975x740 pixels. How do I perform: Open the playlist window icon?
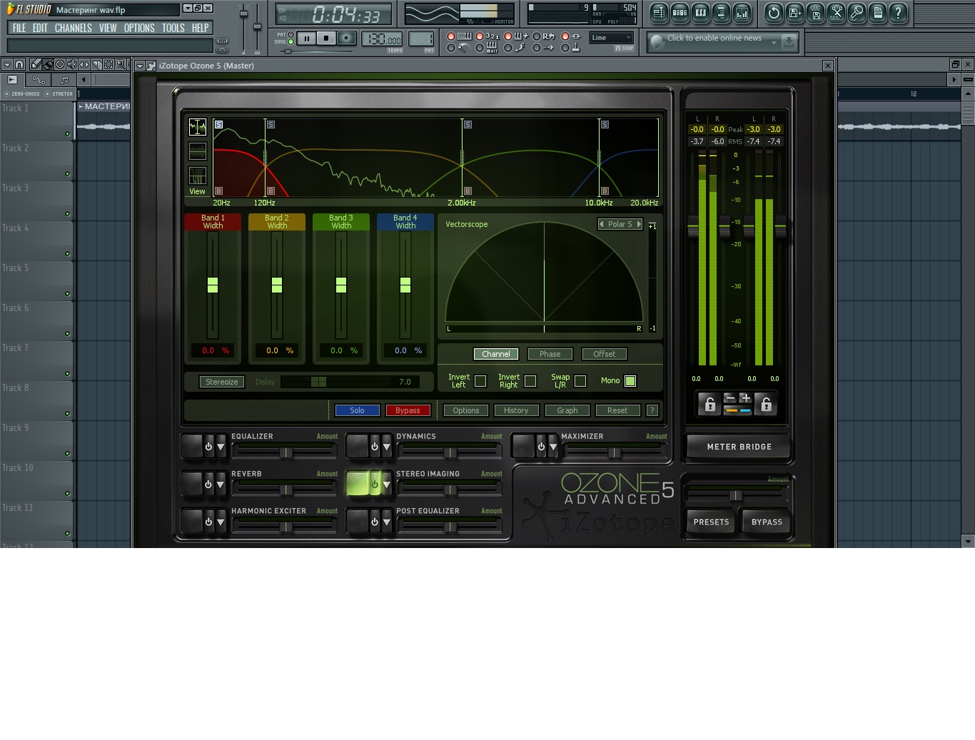tap(659, 13)
